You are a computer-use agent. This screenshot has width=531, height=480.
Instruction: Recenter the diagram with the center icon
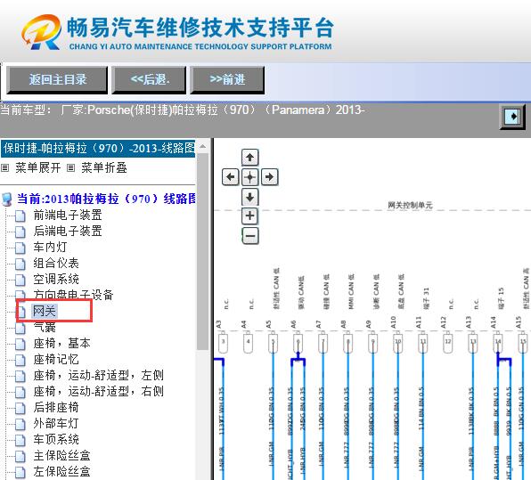(x=250, y=176)
